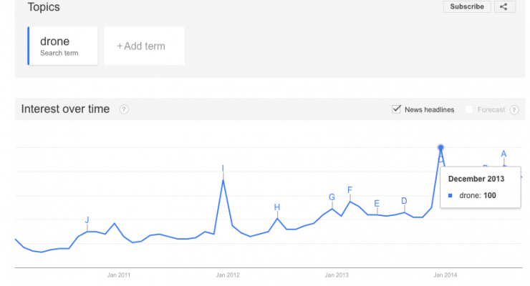The height and width of the screenshot is (286, 530).
Task: Click news headline marker F
Action: click(x=350, y=190)
